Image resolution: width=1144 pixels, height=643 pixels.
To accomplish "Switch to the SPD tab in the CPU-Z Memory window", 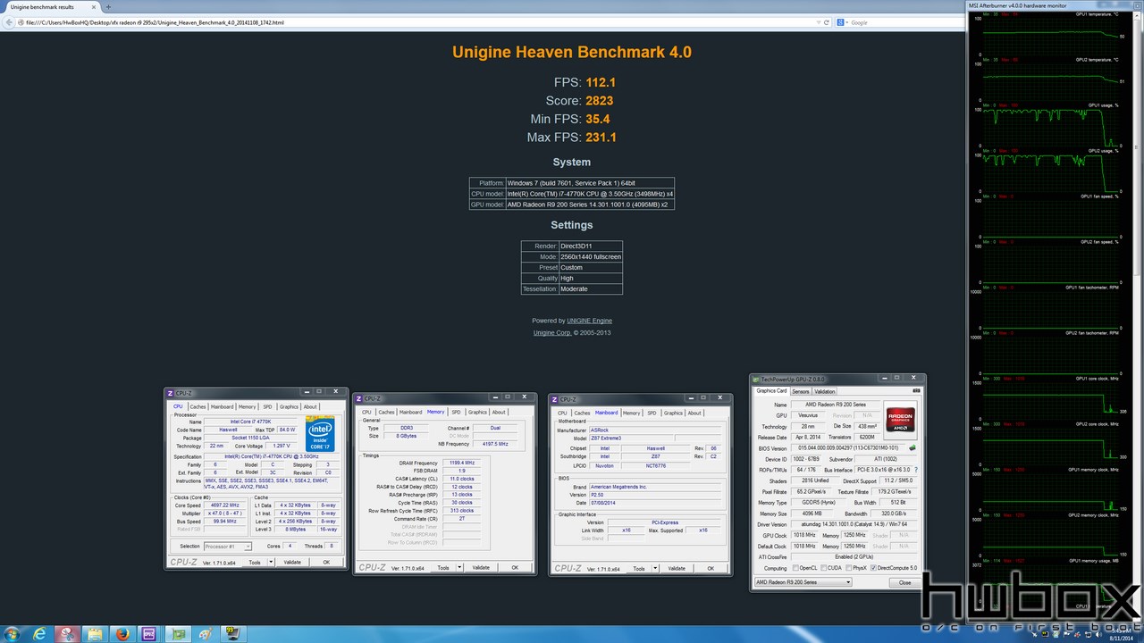I will point(456,412).
